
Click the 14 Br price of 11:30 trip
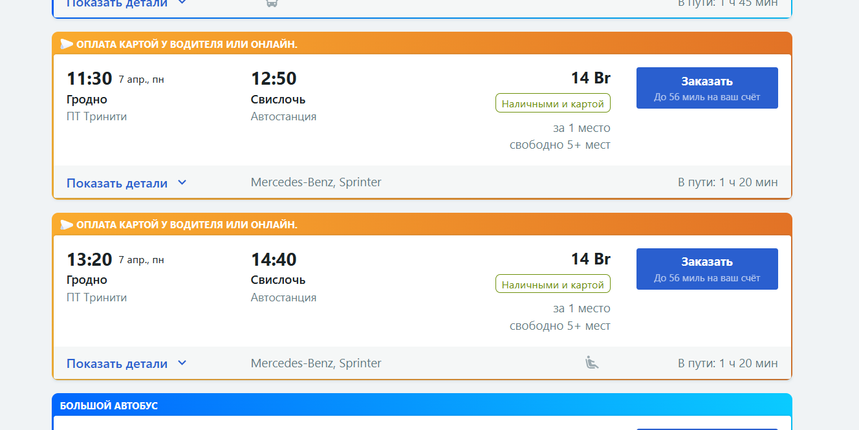pos(591,78)
